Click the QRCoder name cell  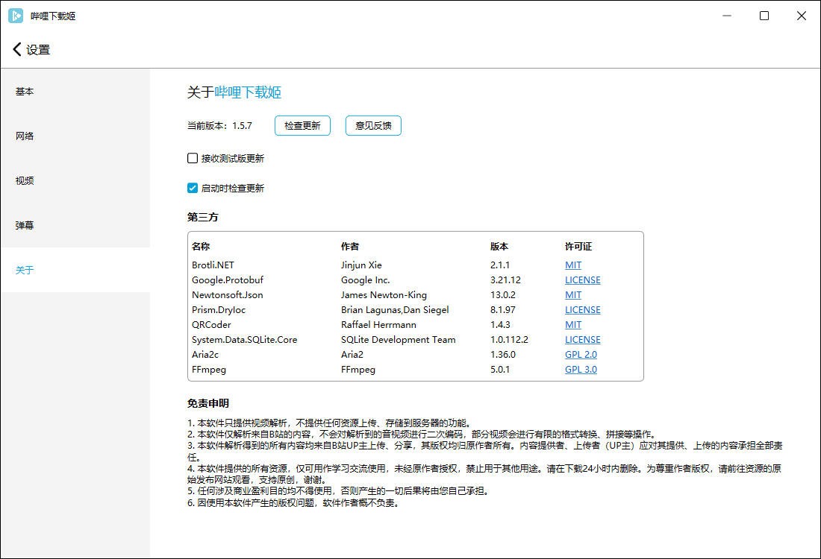tap(211, 325)
